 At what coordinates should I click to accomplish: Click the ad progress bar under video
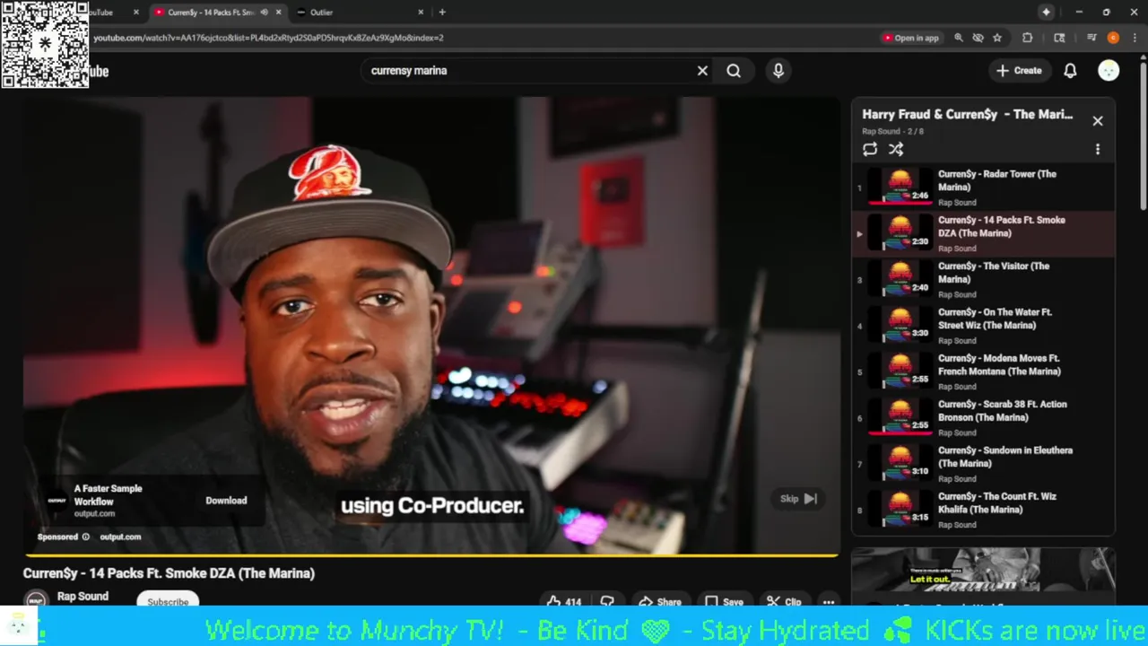click(431, 555)
